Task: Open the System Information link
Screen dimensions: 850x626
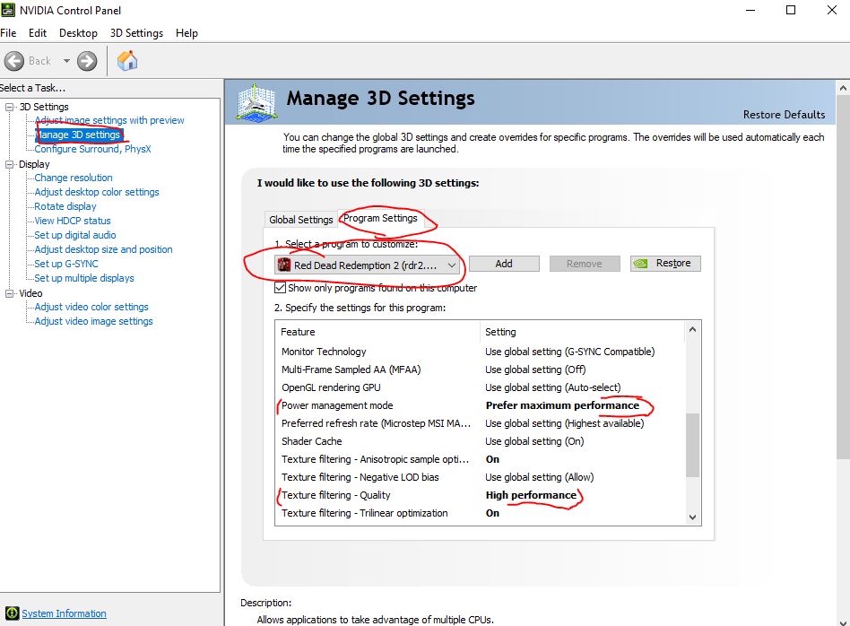Action: click(x=64, y=613)
